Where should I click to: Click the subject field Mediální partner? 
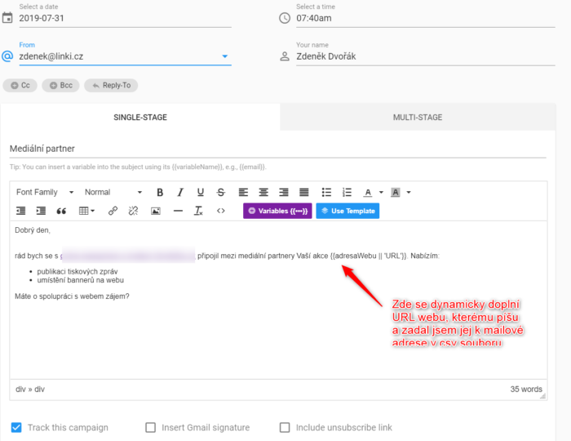(x=278, y=149)
